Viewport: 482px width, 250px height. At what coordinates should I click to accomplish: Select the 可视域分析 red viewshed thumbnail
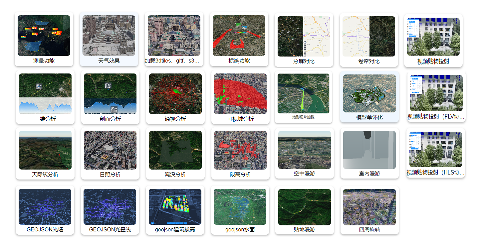pyautogui.click(x=240, y=94)
